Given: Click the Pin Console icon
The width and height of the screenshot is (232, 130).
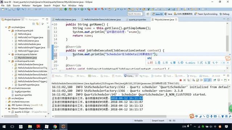Looking at the screenshot, I should (x=215, y=80).
